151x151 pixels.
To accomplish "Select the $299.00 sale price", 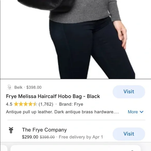I will (x=30, y=137).
